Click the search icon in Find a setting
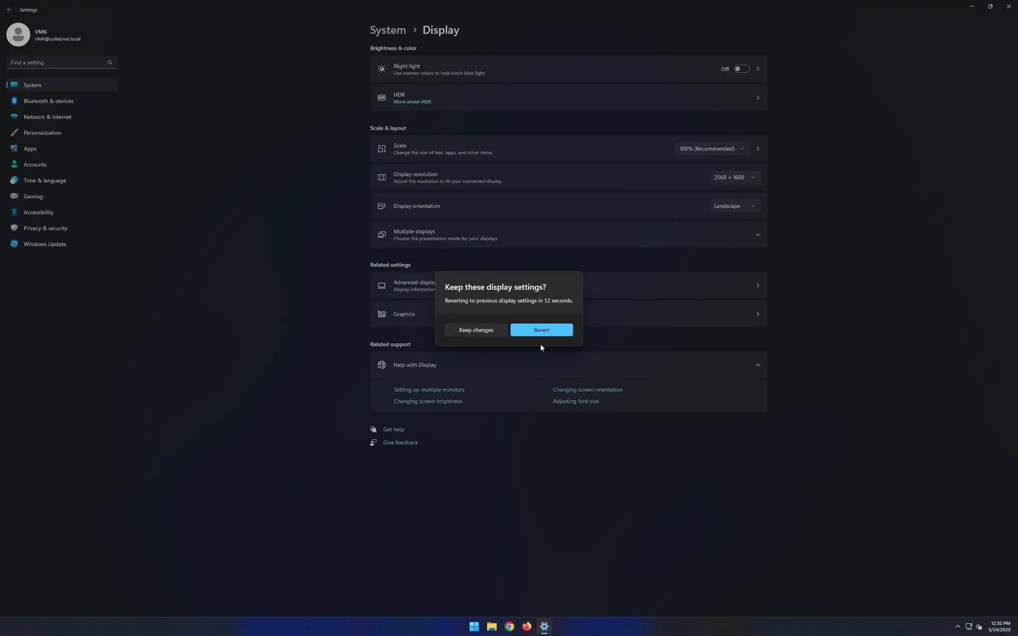The image size is (1018, 636). [110, 62]
